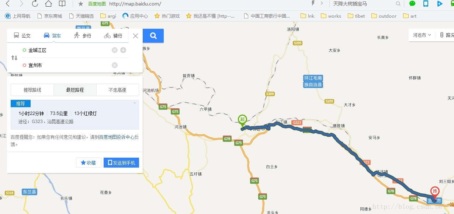Switch to the 公交 transit tab
The width and height of the screenshot is (454, 214).
tap(22, 36)
